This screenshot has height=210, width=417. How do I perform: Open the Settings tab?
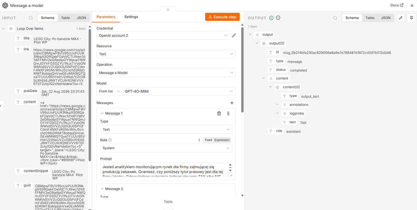click(131, 17)
